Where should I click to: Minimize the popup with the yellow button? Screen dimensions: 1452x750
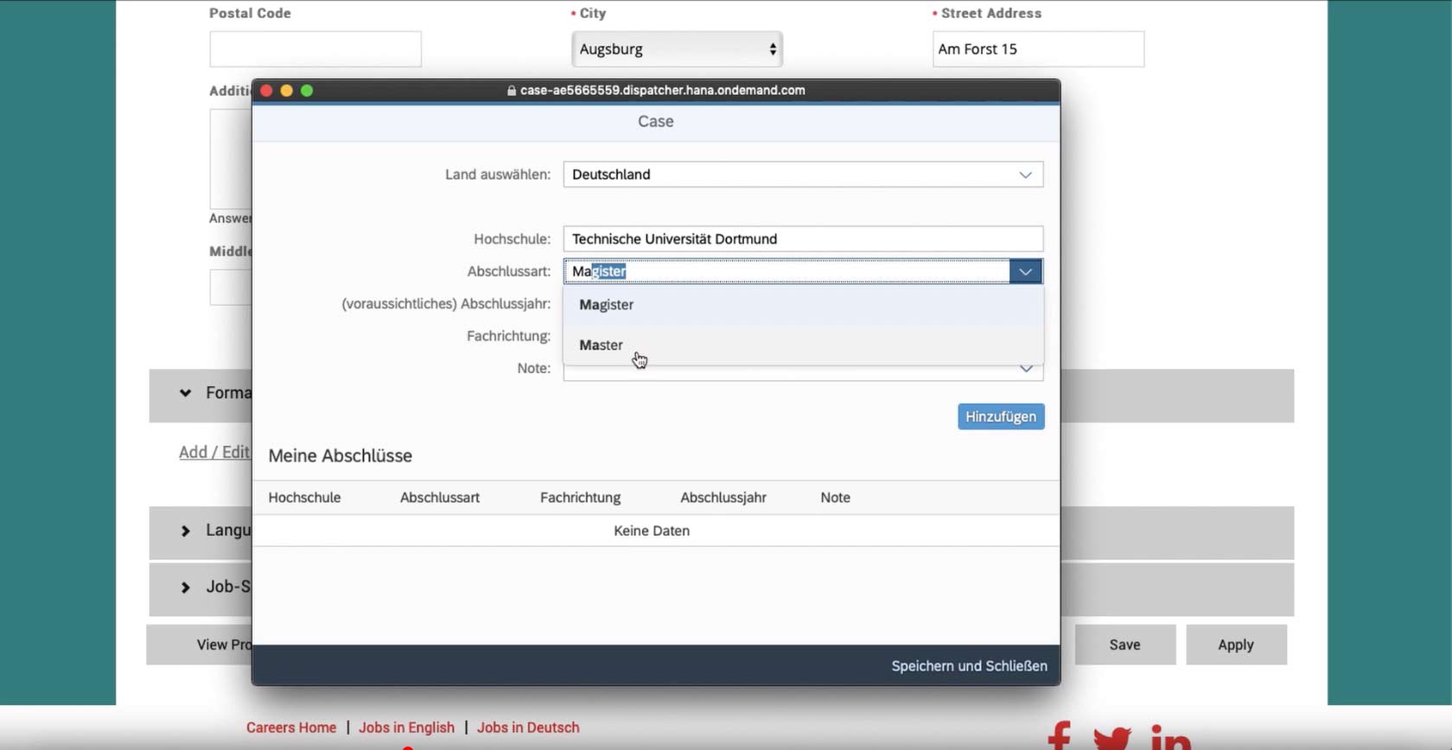(x=286, y=90)
